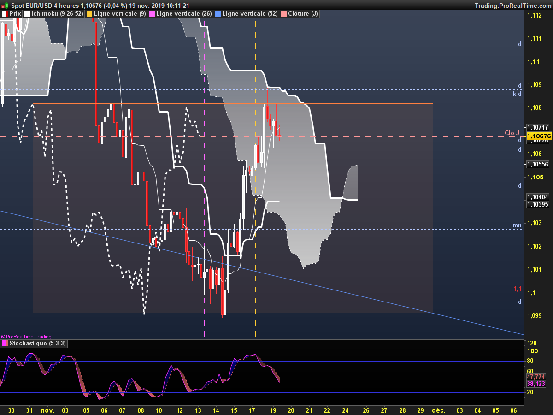Click the Stochastique panel color swatch icon
The image size is (553, 415).
click(x=5, y=344)
